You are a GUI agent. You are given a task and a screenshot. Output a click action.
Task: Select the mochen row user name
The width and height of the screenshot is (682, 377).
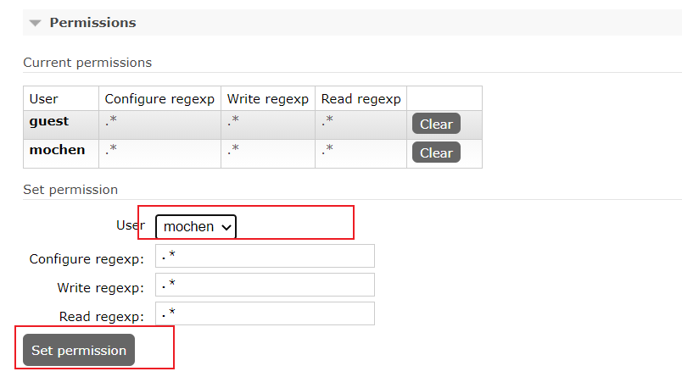point(57,150)
